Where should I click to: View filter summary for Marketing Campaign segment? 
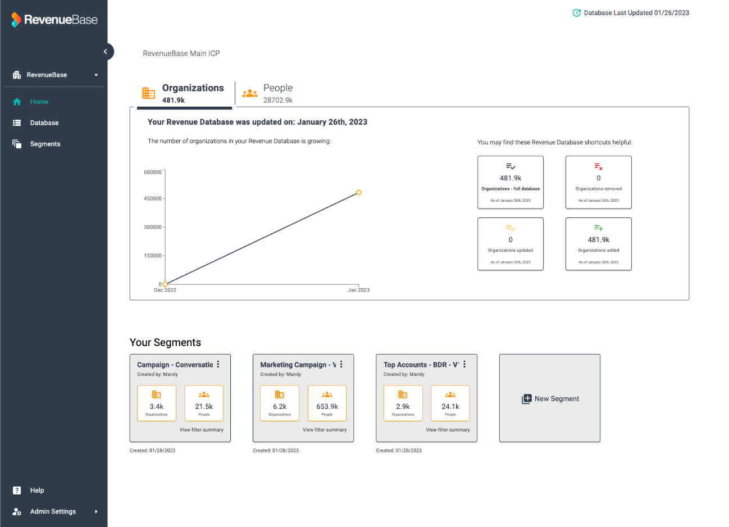(325, 430)
